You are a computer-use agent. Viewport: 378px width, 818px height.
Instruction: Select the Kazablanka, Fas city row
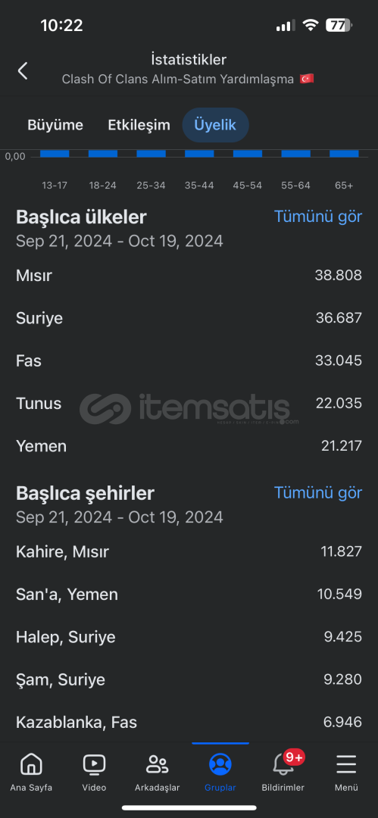pos(189,723)
